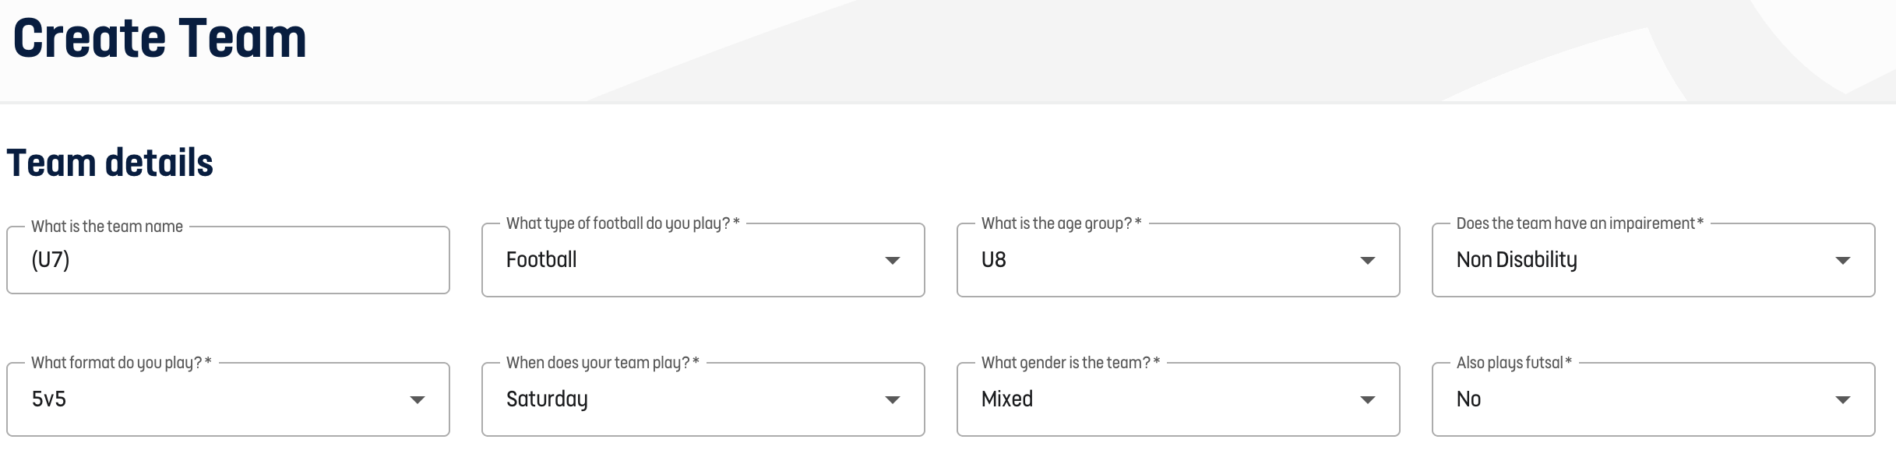Click the Team details heading
Screen dimensions: 1896x464
110,163
